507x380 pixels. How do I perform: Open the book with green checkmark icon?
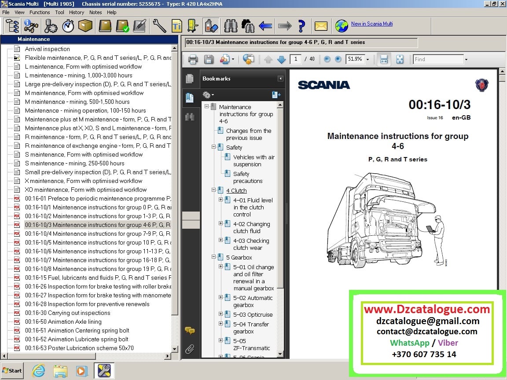point(122,26)
